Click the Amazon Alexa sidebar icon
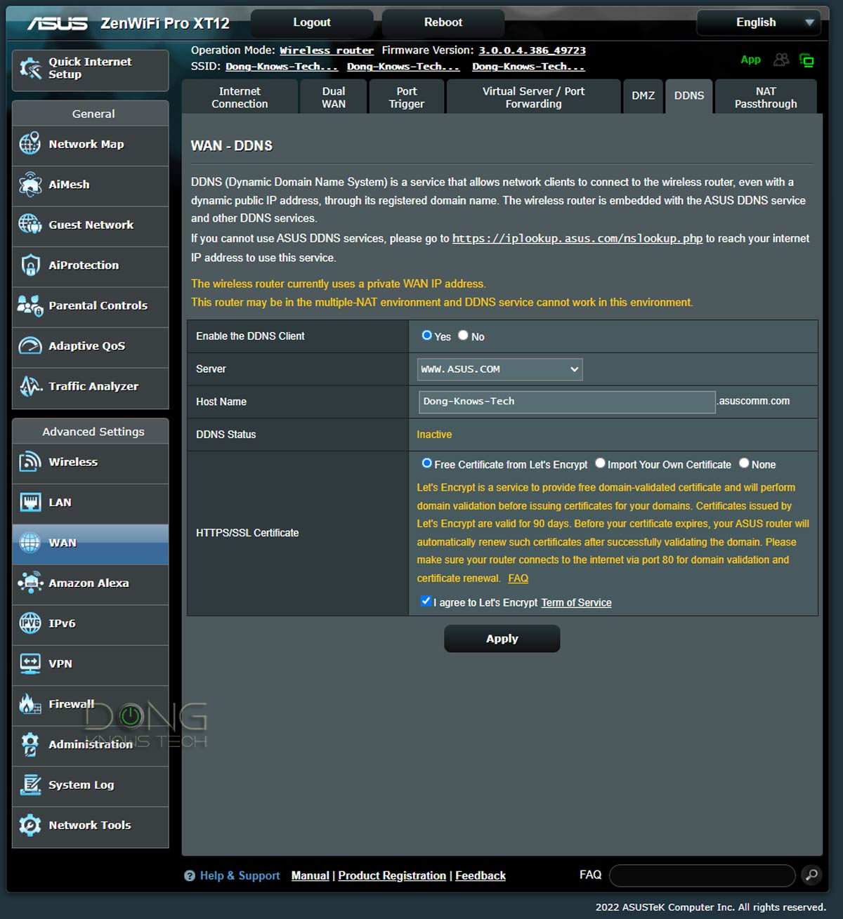843x919 pixels. (30, 583)
